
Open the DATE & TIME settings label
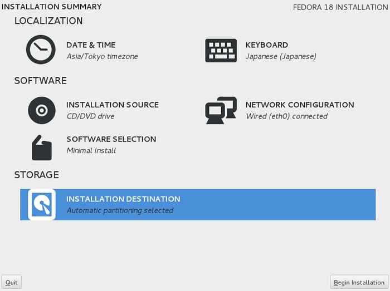coord(91,45)
